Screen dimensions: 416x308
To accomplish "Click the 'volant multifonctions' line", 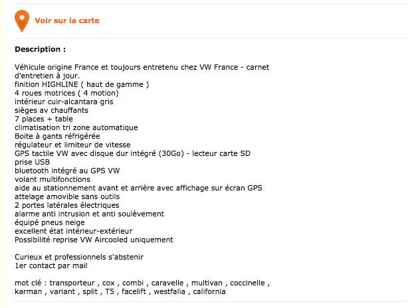I will [52, 179].
